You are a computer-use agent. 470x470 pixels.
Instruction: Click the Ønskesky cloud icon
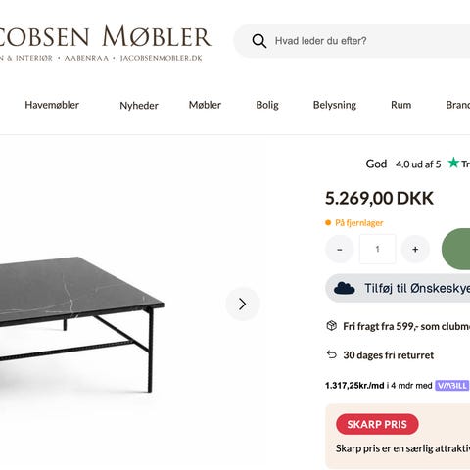[x=345, y=289]
